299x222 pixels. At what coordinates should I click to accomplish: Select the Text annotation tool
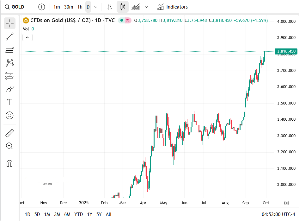9,102
